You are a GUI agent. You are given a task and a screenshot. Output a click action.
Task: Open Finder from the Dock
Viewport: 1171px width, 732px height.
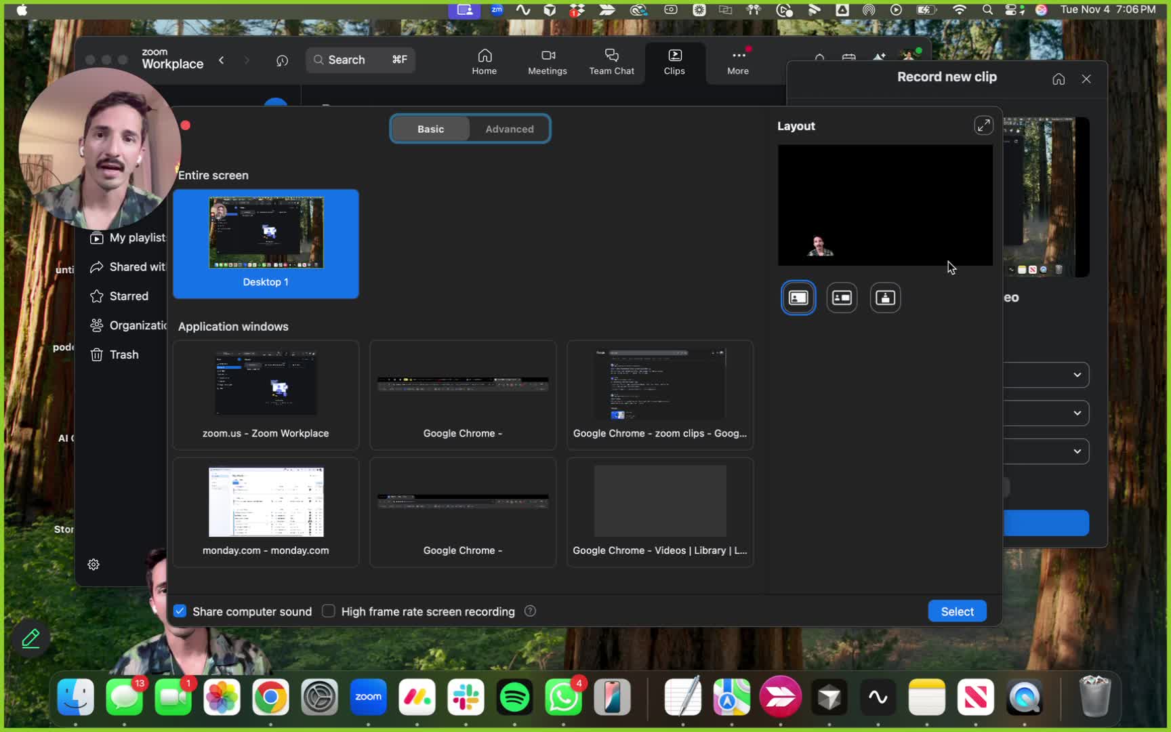pos(75,697)
